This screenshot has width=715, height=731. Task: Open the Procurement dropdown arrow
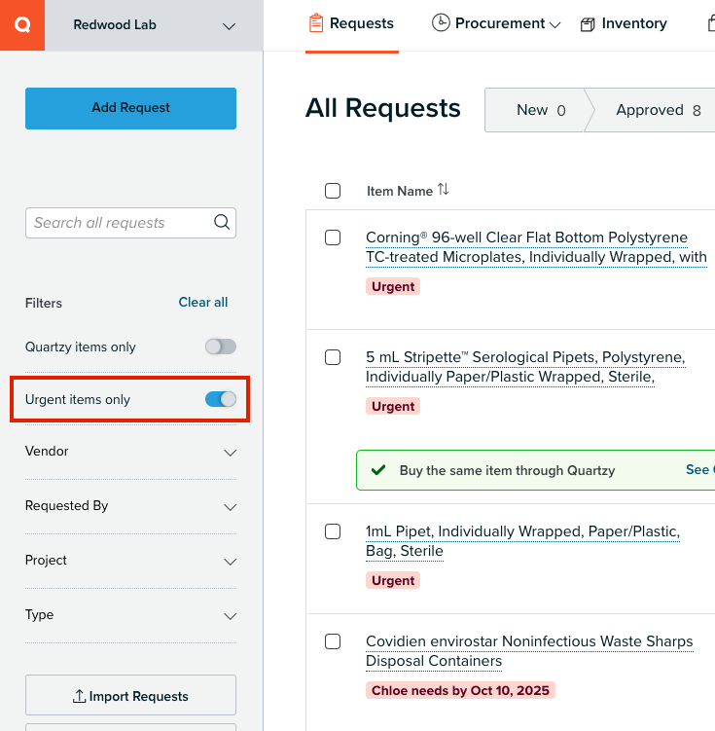tap(554, 25)
